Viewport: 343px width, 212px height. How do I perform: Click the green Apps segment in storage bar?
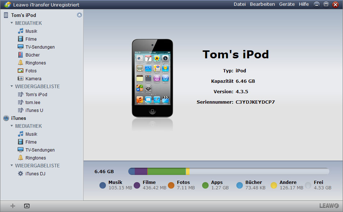(166, 171)
